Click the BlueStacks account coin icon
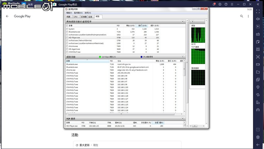 click(x=220, y=4)
